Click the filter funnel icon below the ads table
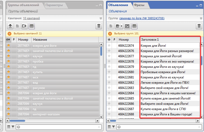This screenshot has height=132, width=204. [113, 127]
